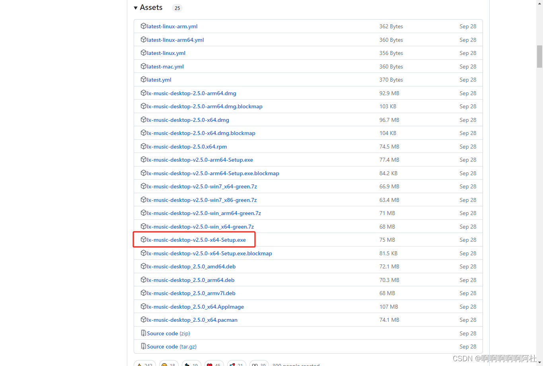Image resolution: width=543 pixels, height=366 pixels.
Task: Click package icon beside 2.5.0-arm64.dmg
Action: click(144, 93)
